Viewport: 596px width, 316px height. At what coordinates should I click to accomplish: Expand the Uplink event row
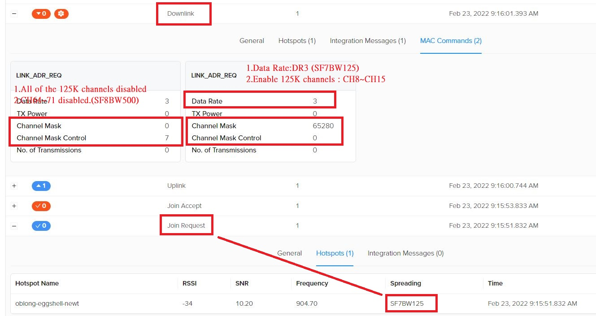[x=13, y=186]
